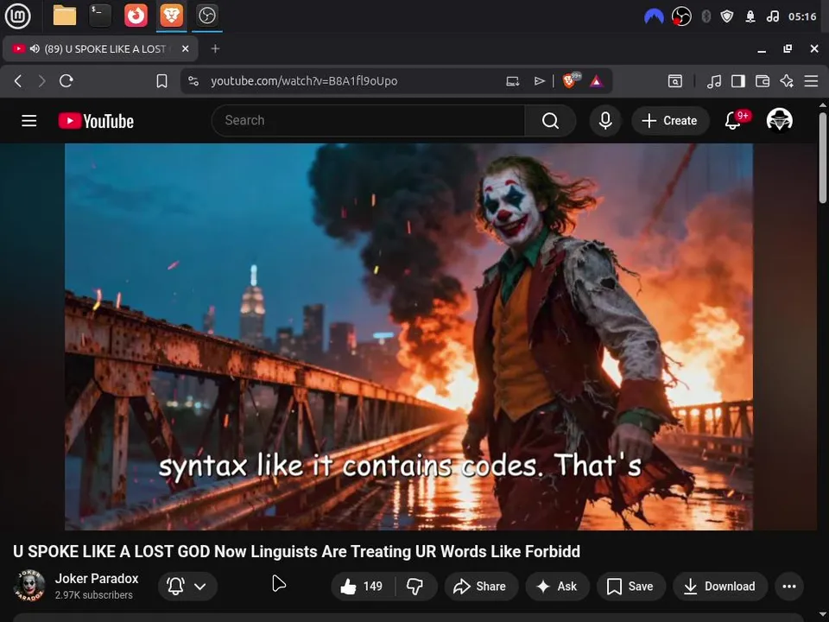This screenshot has width=829, height=622.
Task: Close the YouTube video tab
Action: [185, 48]
